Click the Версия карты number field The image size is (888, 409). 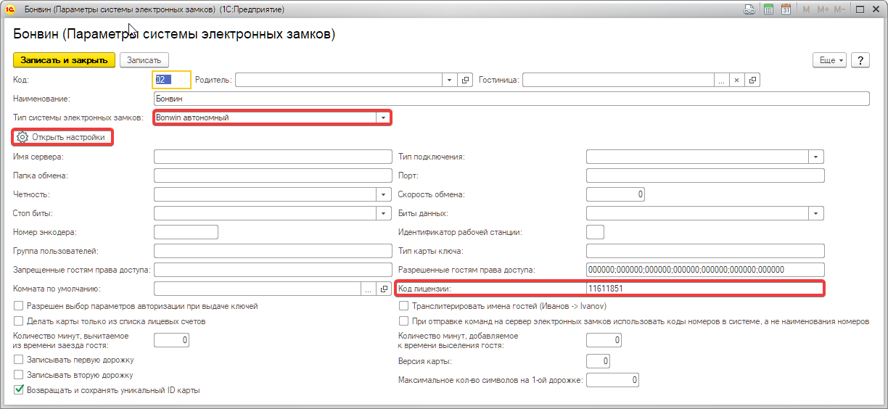(598, 361)
